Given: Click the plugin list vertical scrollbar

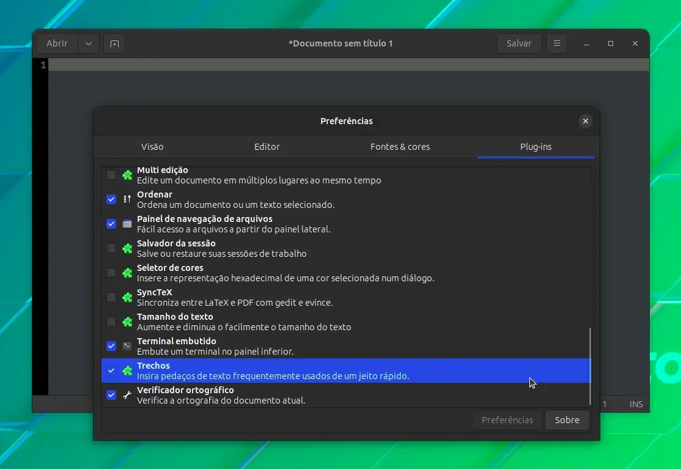Looking at the screenshot, I should (x=590, y=366).
